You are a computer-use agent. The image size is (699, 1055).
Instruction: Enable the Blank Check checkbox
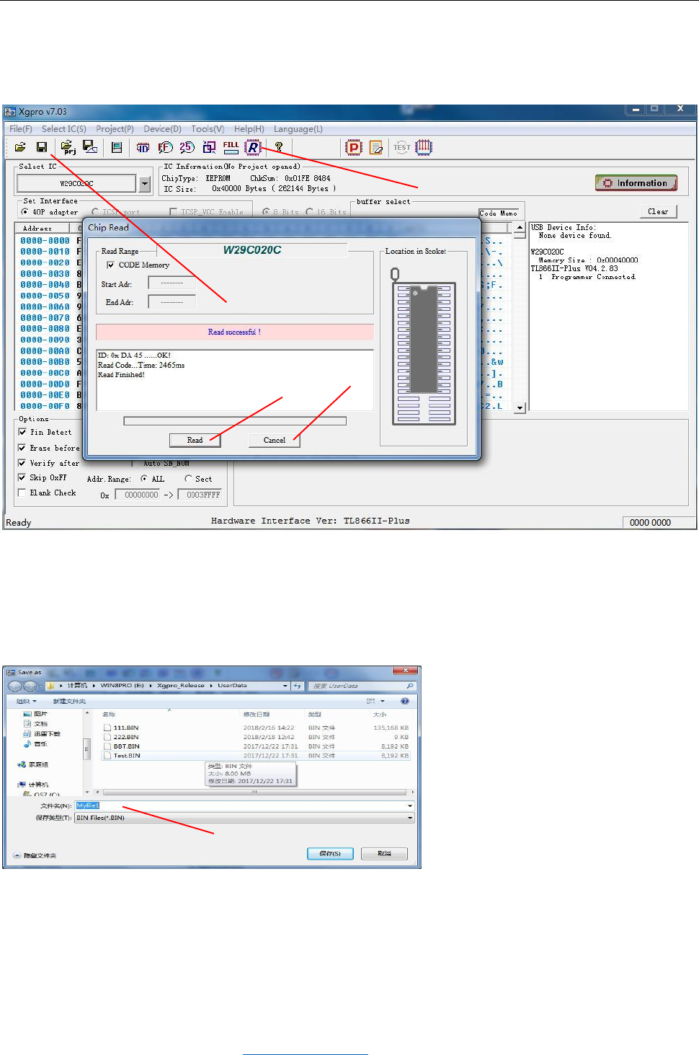[22, 493]
